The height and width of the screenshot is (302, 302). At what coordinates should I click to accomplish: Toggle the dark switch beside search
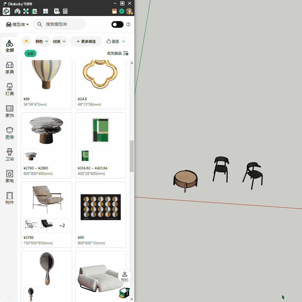pyautogui.click(x=117, y=24)
